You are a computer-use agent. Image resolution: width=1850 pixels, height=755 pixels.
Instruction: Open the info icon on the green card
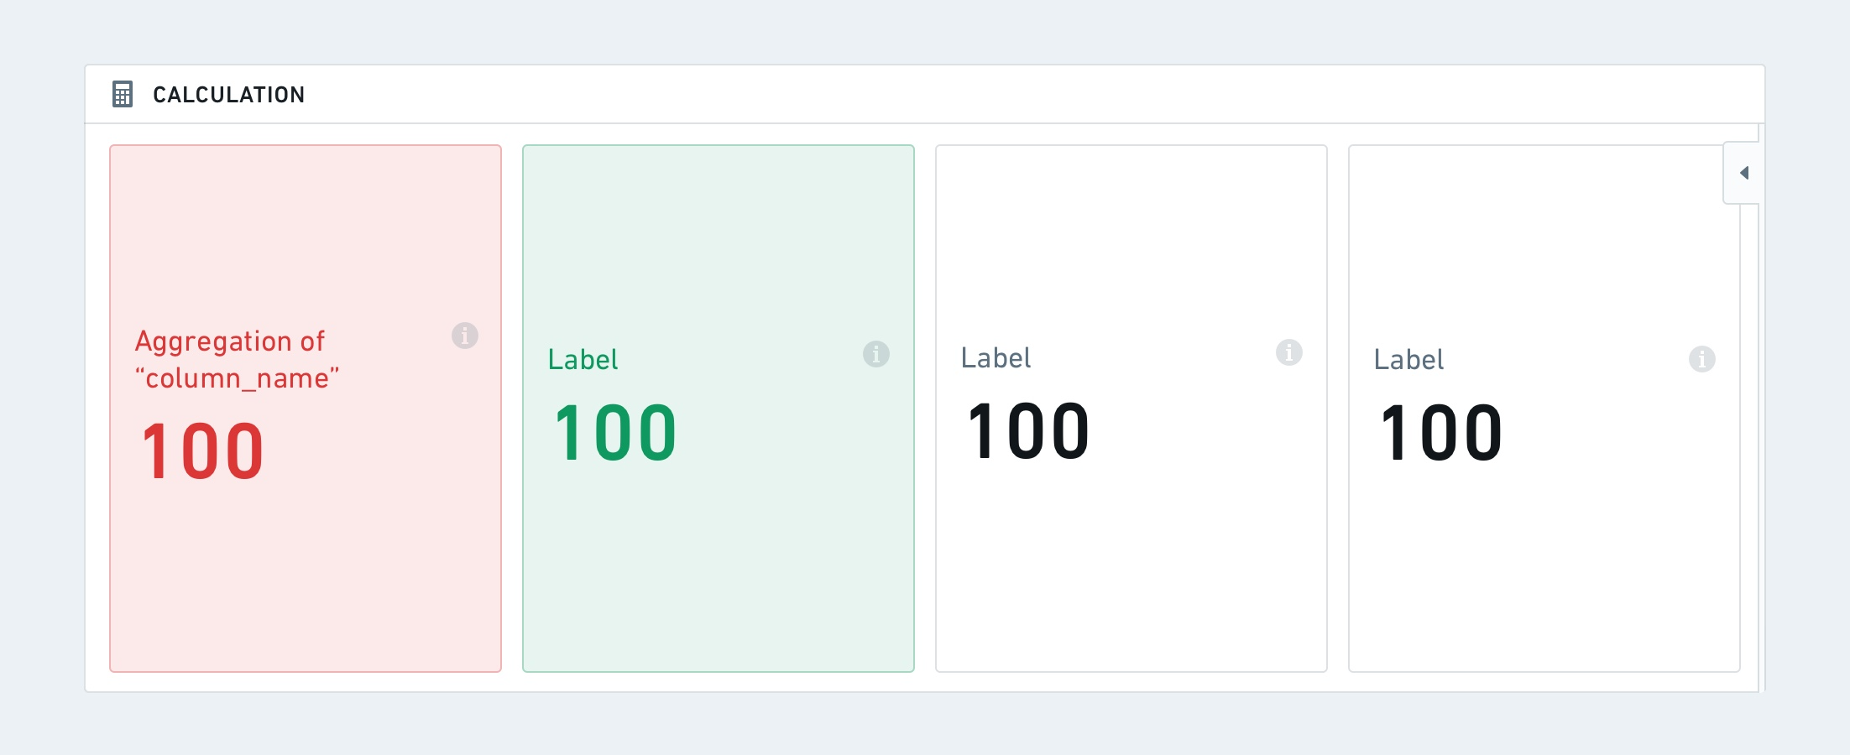876,354
